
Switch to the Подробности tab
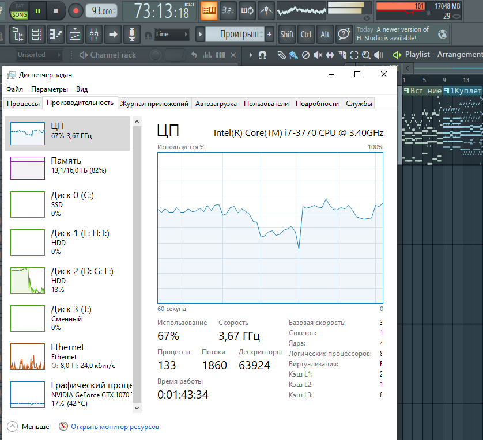[x=317, y=104]
